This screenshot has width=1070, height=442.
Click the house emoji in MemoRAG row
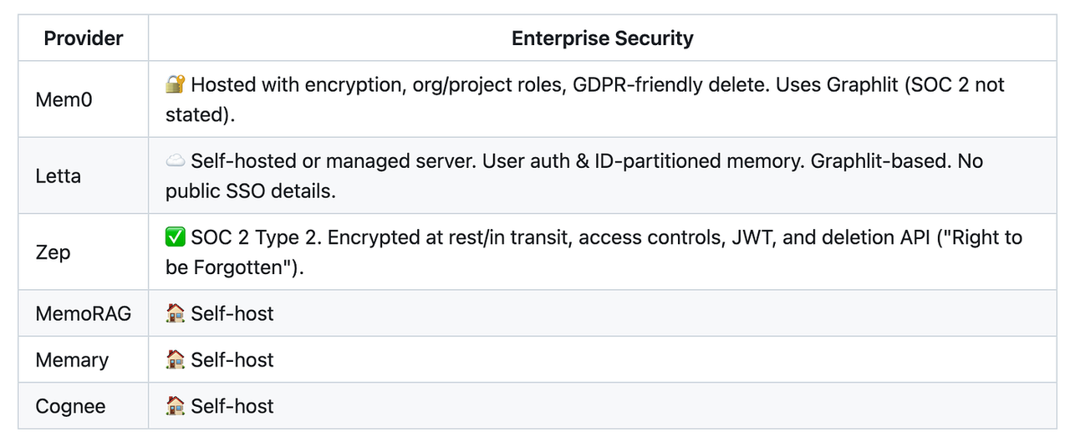tap(176, 313)
